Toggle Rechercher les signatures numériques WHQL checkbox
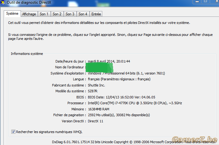The width and height of the screenshot is (219, 145). [x=13, y=132]
